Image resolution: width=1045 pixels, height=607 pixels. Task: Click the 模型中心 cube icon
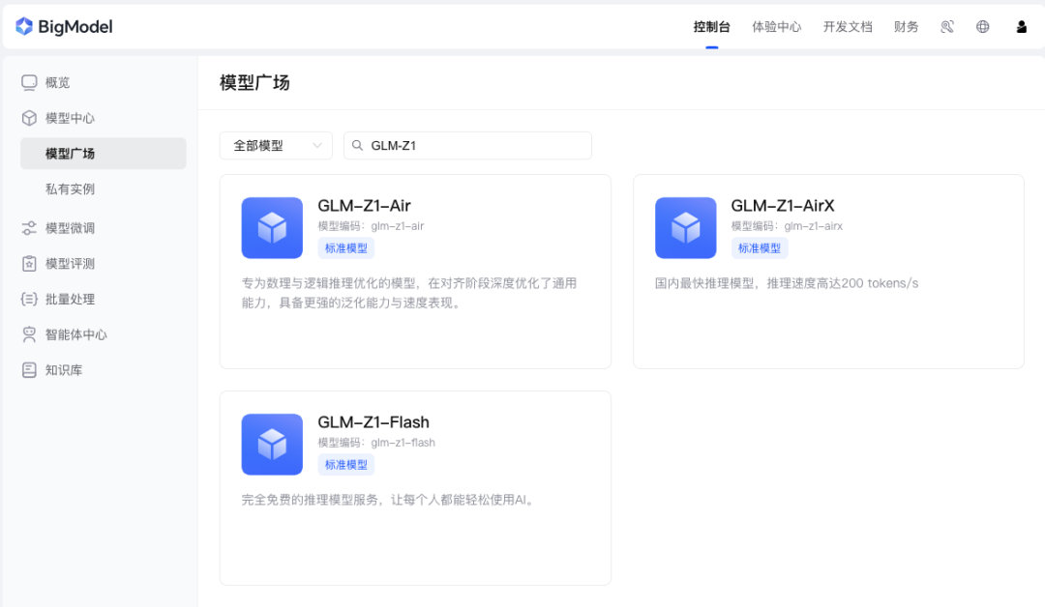click(x=29, y=118)
